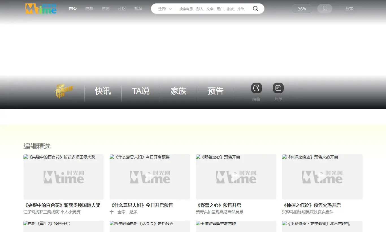The height and width of the screenshot is (232, 386).
Task: Click subtitle 十一全家一起乐
Action: click(x=123, y=212)
